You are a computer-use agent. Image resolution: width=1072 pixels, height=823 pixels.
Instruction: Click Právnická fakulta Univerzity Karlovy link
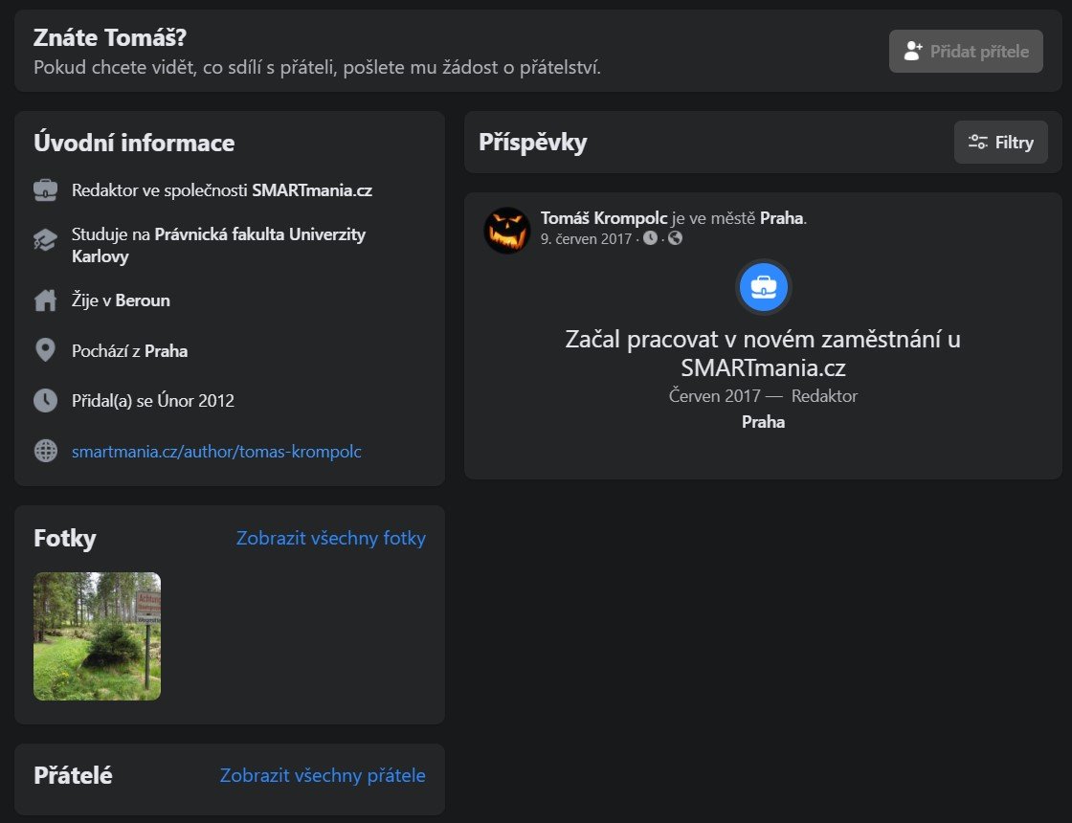[x=219, y=245]
